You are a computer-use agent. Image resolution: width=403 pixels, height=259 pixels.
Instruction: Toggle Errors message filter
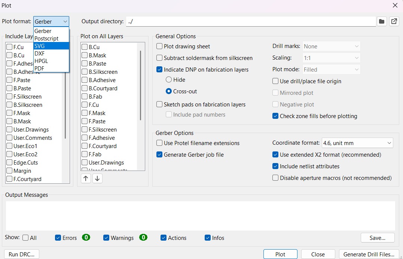(58, 238)
